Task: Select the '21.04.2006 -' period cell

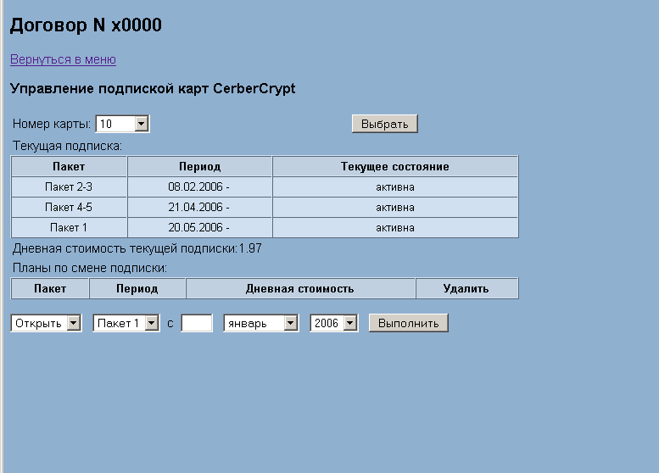Action: [199, 207]
